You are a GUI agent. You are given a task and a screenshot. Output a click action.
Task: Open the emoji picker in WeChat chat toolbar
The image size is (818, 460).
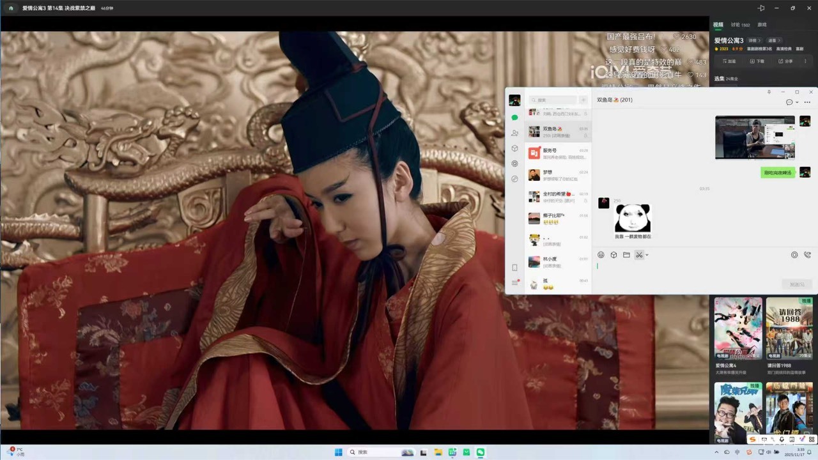tap(600, 254)
